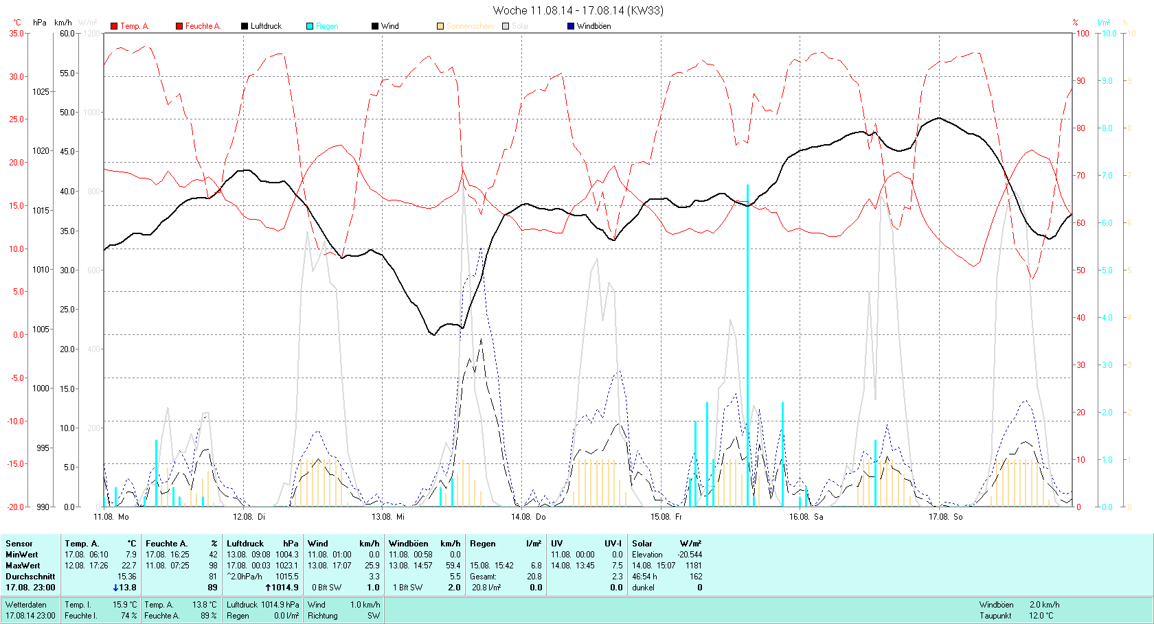Click the max solar value 1181
This screenshot has height=624, width=1154.
point(694,566)
